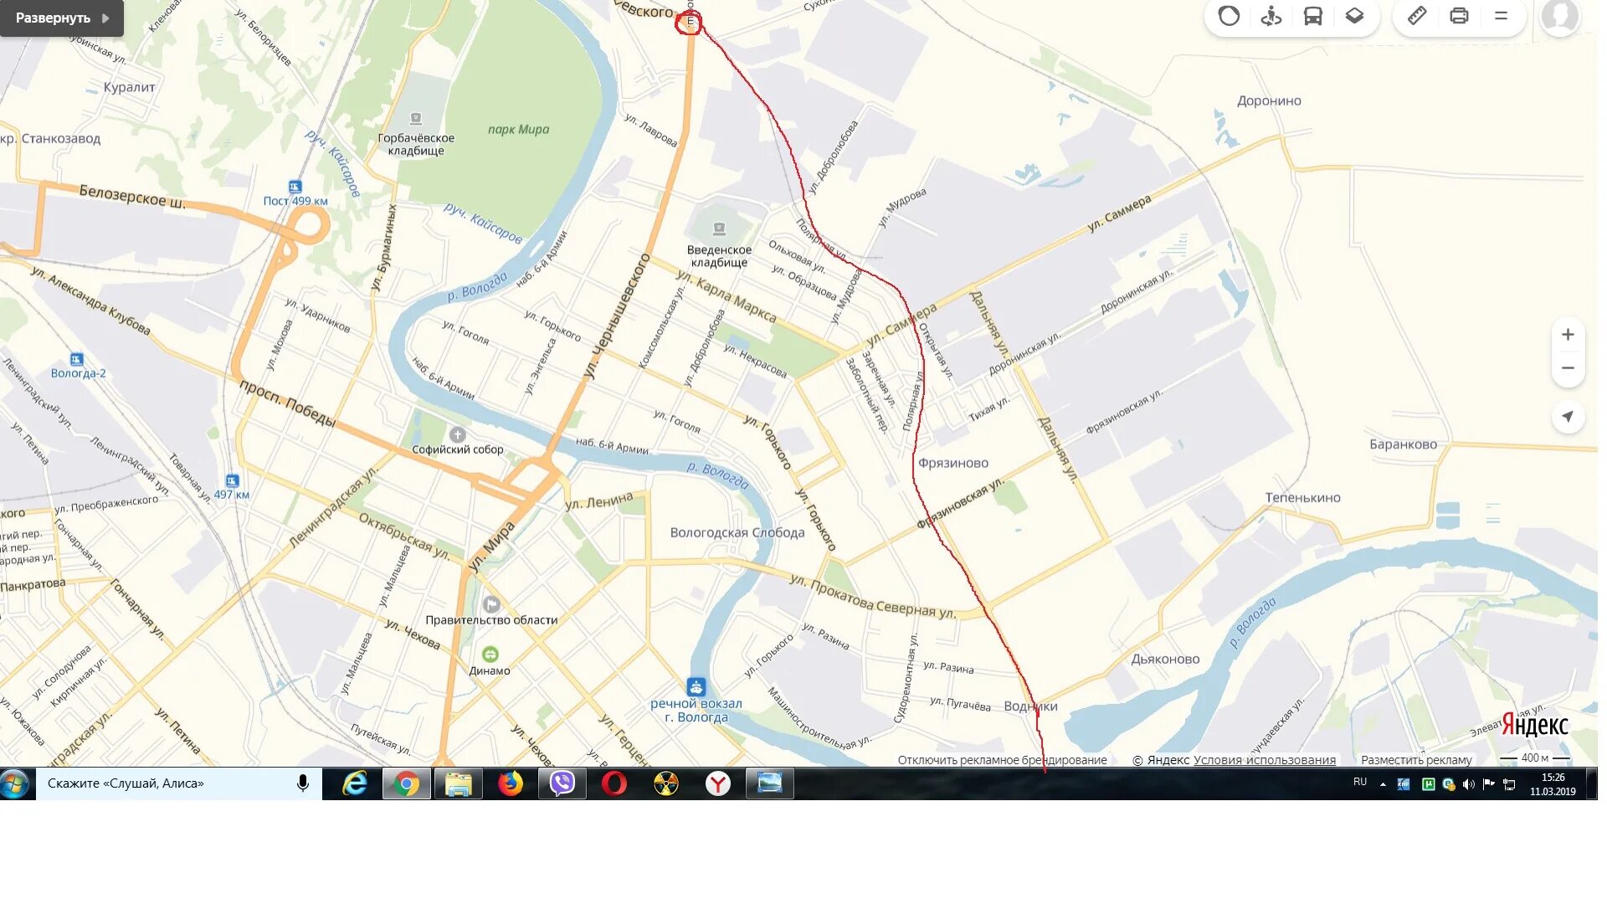Switch the RU keyboard language indicator
The width and height of the screenshot is (1607, 904).
coord(1360,782)
